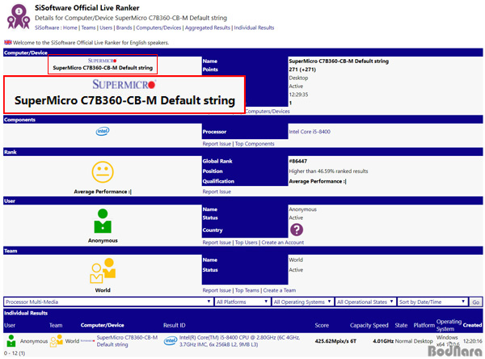
Task: Click the Intel logo in Components section
Action: click(103, 131)
